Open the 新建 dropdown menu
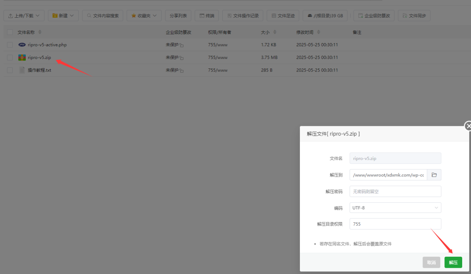Viewport: 471px width, 274px height. coord(63,15)
